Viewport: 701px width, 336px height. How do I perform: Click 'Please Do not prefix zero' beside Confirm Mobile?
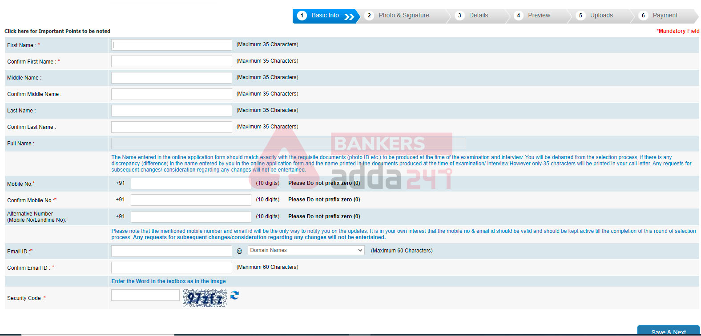tap(324, 200)
